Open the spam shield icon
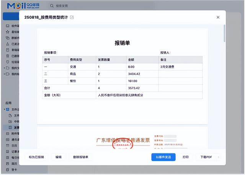 pyautogui.click(x=8, y=62)
